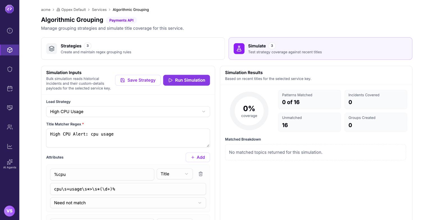
Task: Expand the Load Strategy dropdown
Action: 128,112
